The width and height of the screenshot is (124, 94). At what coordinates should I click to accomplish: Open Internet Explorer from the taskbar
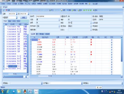click(x=8, y=91)
